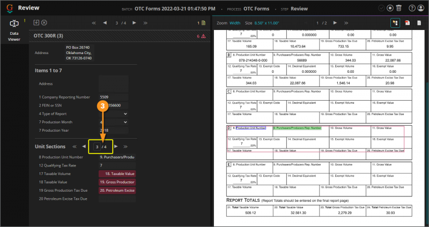Go to next document in record navigator

click(x=134, y=23)
